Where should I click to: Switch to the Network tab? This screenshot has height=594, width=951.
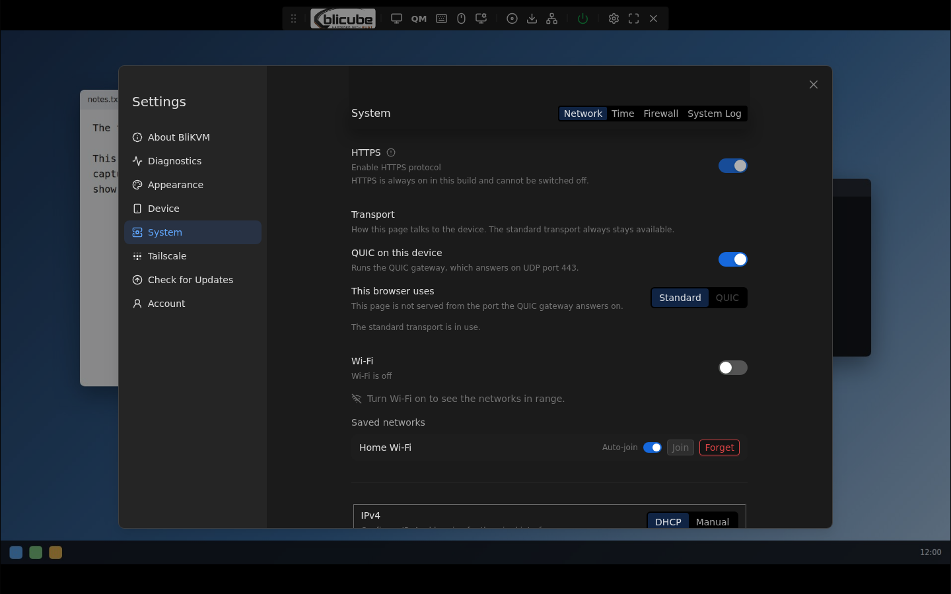[582, 114]
